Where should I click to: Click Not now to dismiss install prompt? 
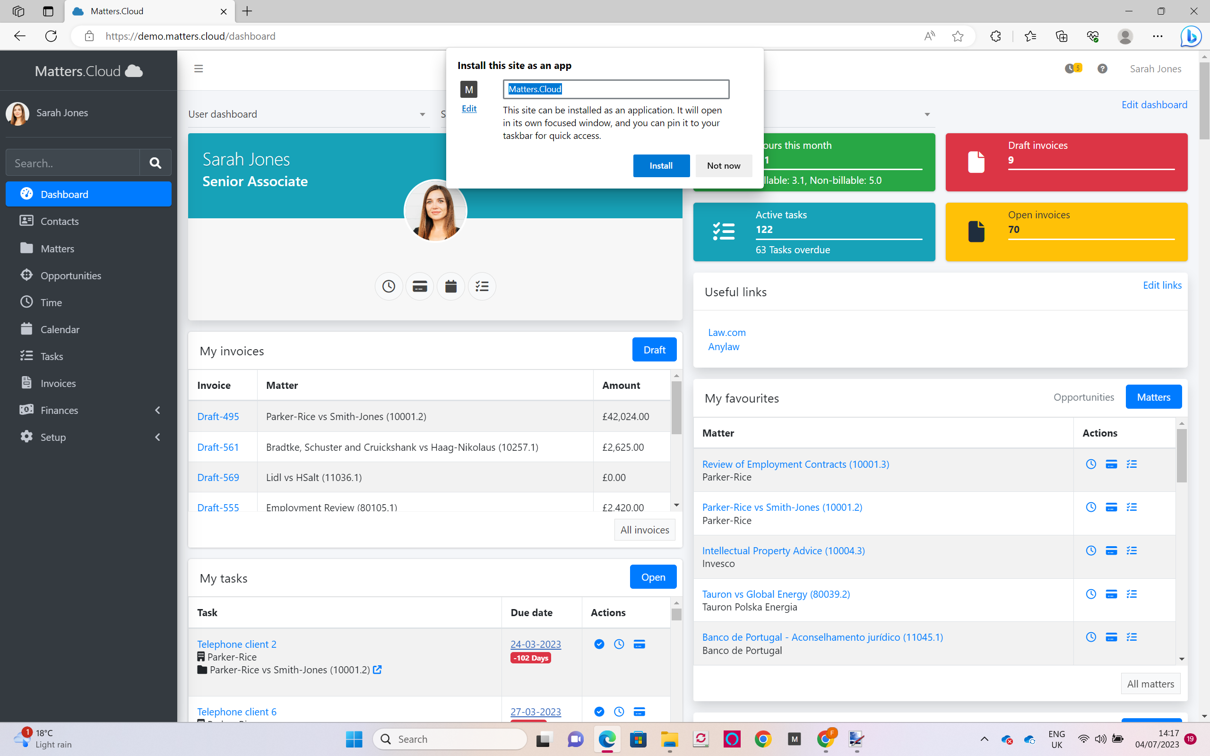coord(723,165)
